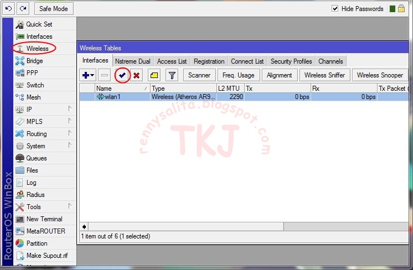Click Make Supout.rif
413x270 pixels.
click(x=45, y=255)
